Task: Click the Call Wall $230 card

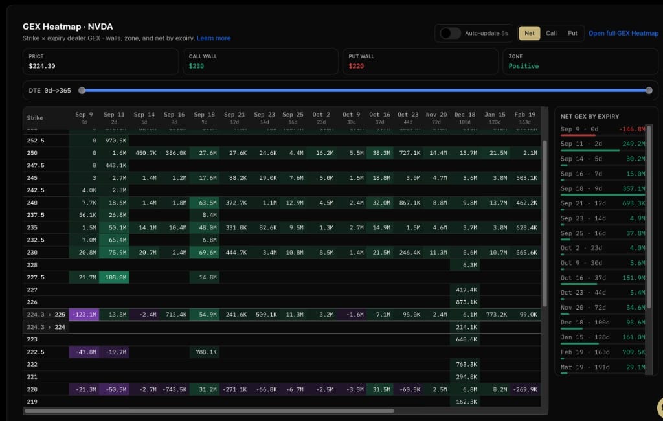Action: coord(260,62)
